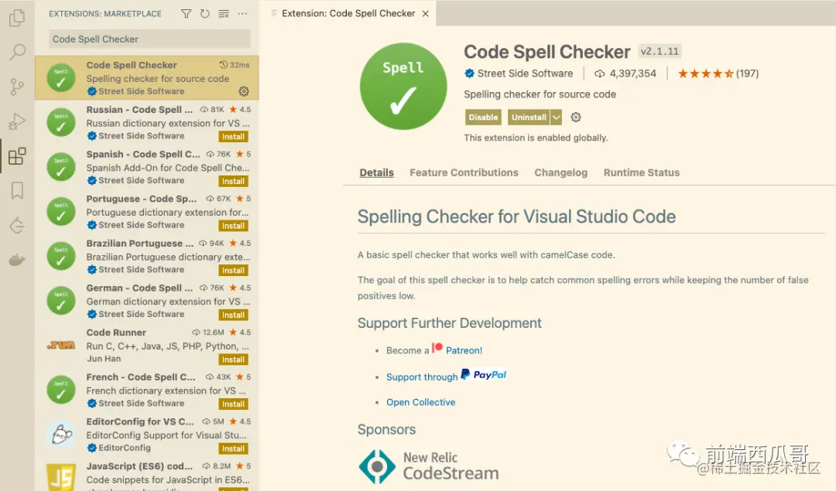Image resolution: width=836 pixels, height=491 pixels.
Task: Open the Bookmarks view icon
Action: pos(17,191)
